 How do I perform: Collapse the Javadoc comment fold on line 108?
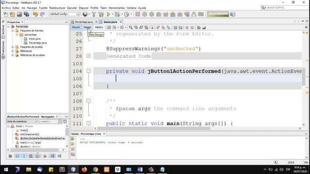pos(89,101)
